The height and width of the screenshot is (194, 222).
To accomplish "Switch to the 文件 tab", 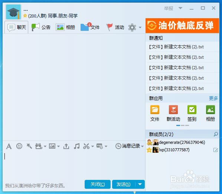I will pyautogui.click(x=90, y=27).
